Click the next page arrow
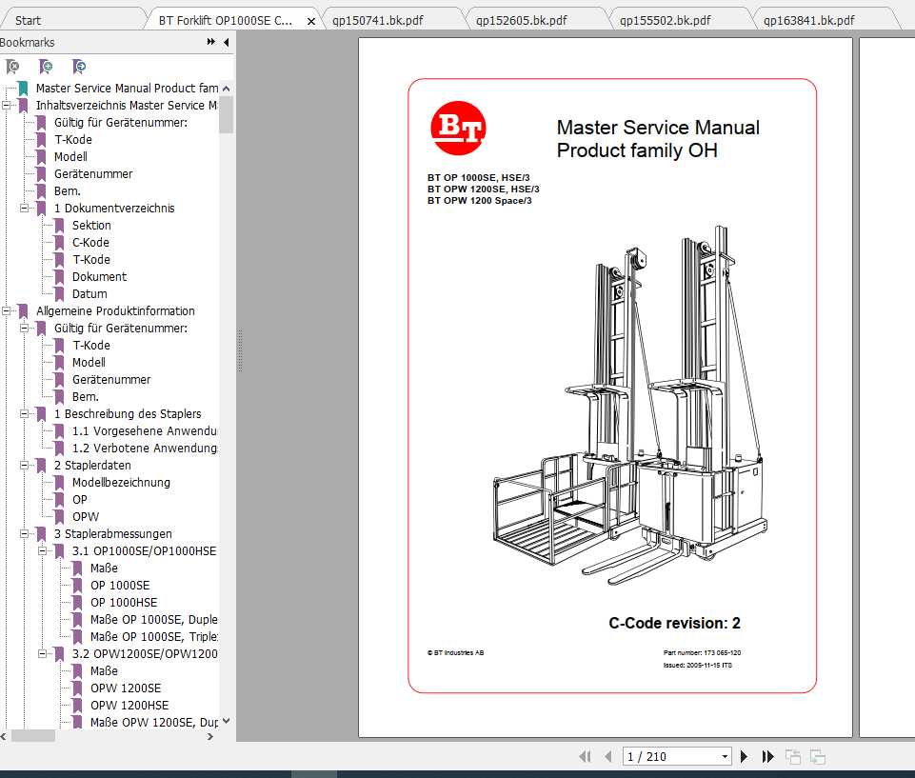Viewport: 915px width, 778px height. (x=744, y=756)
